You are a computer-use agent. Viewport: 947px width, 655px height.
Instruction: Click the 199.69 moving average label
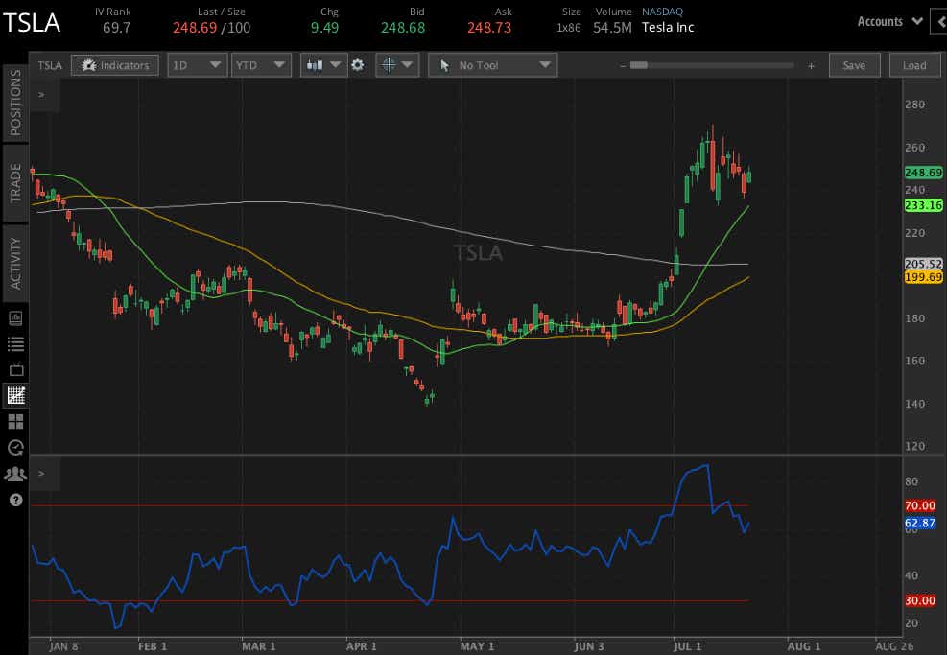[923, 278]
